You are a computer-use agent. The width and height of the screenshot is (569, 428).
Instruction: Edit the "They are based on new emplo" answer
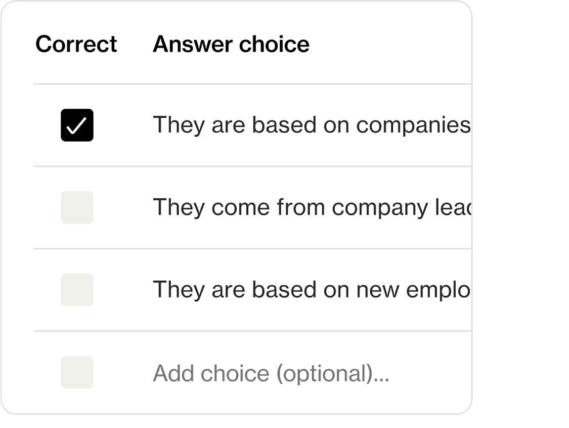(x=312, y=290)
